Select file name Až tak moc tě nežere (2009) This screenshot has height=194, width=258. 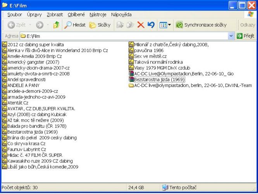(36, 120)
